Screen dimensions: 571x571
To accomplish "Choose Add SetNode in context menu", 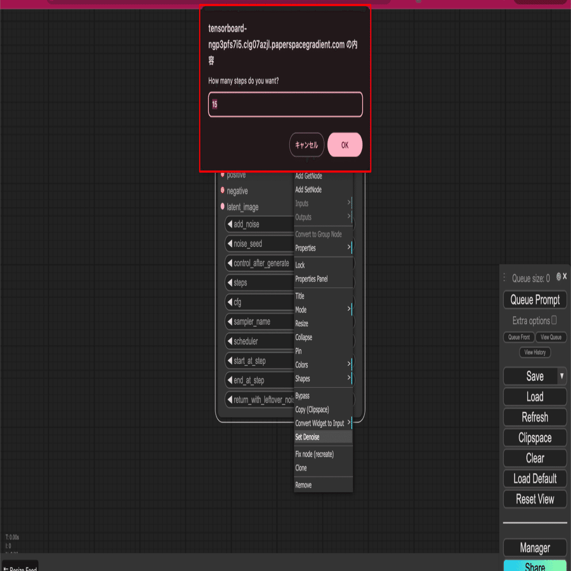I will [x=323, y=189].
